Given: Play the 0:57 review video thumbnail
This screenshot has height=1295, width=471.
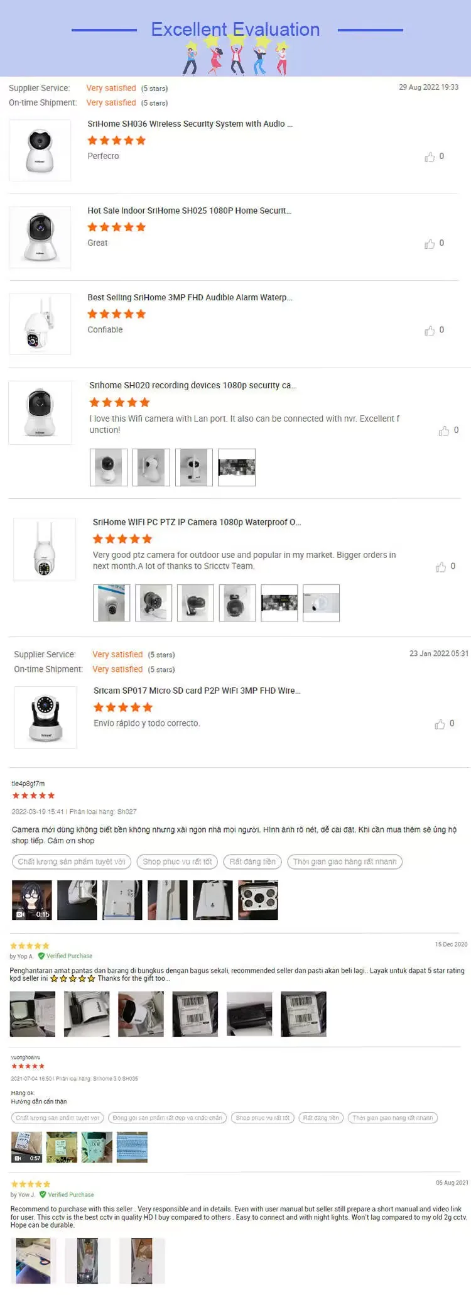Looking at the screenshot, I should tap(26, 1147).
